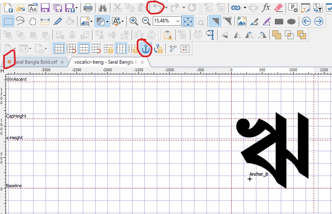Viewport: 332px width, 214px height.
Task: Select the rectangle selection tool
Action: [x=8, y=21]
